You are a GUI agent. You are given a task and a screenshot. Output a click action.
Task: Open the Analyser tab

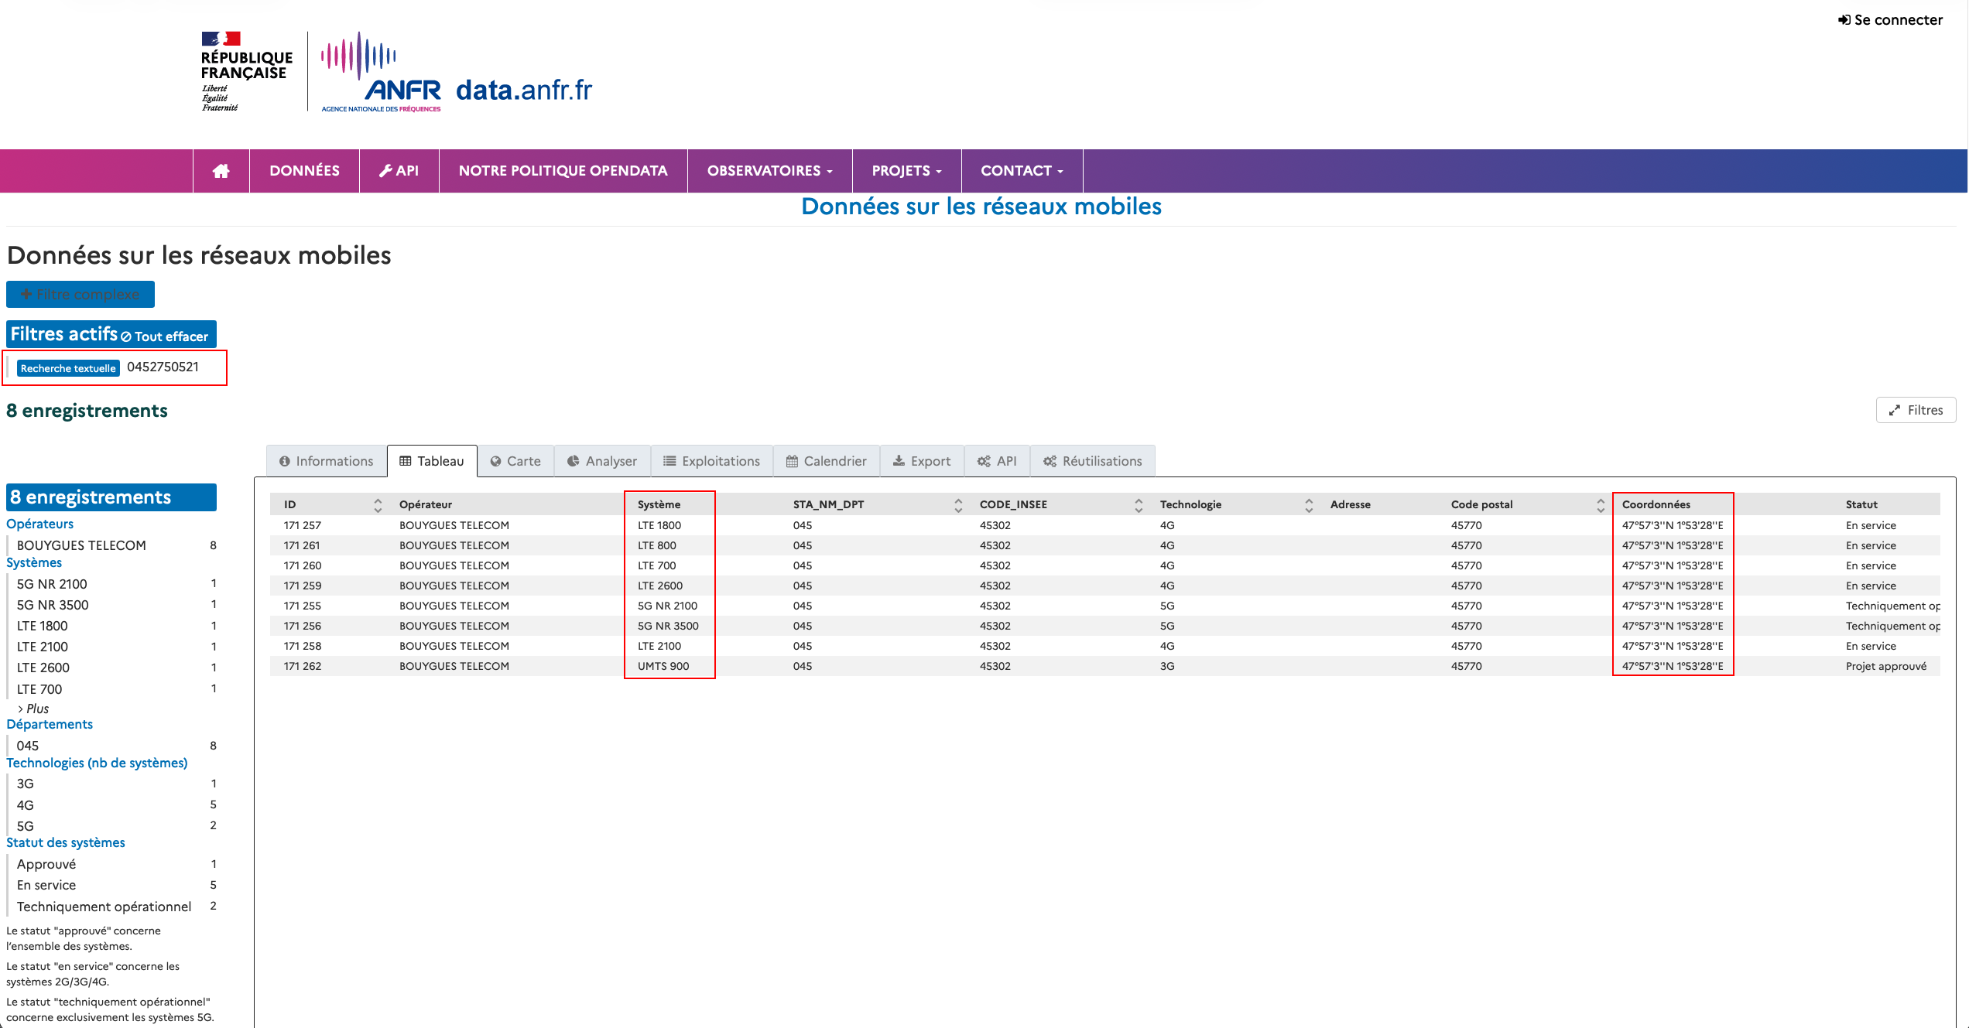coord(602,461)
